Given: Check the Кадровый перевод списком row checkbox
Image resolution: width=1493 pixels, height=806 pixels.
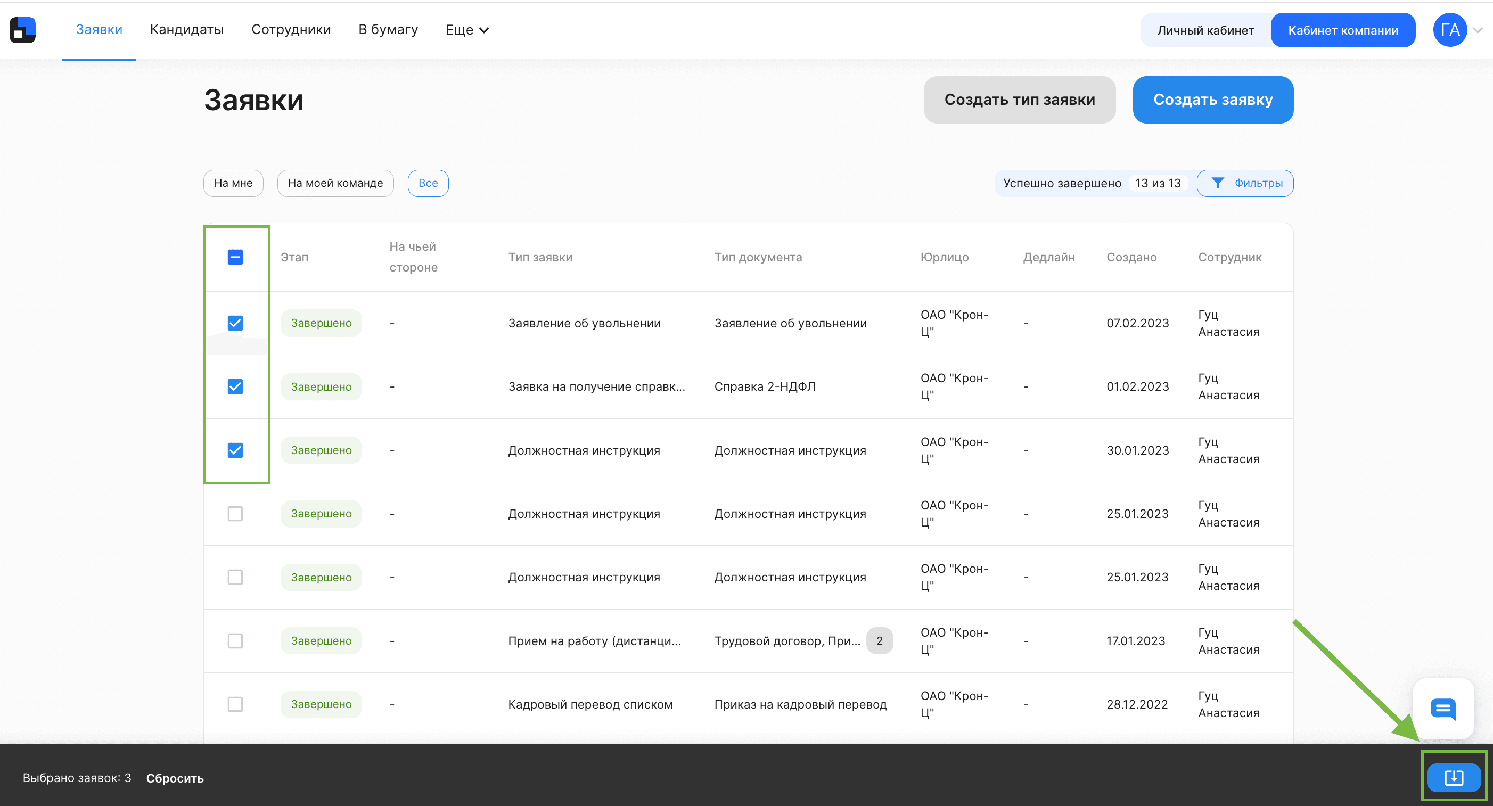Looking at the screenshot, I should (x=235, y=704).
